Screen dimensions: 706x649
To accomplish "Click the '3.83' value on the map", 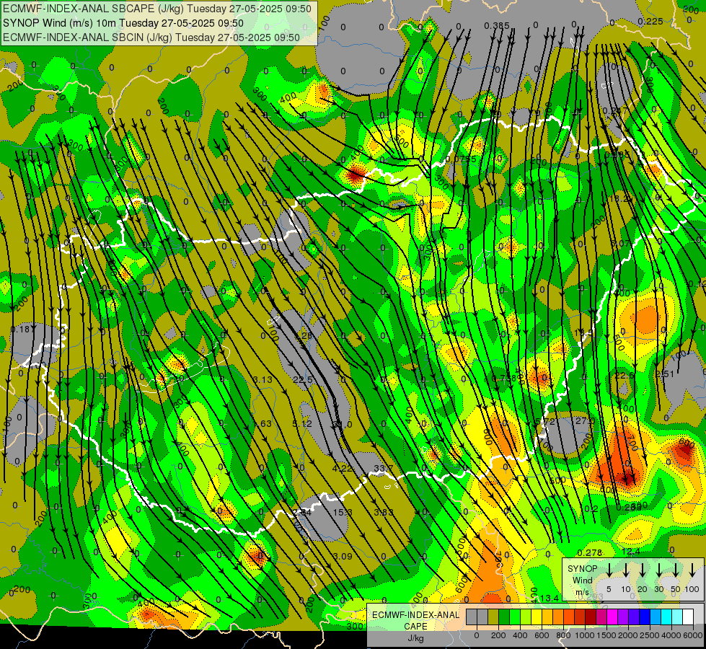I will [x=384, y=512].
